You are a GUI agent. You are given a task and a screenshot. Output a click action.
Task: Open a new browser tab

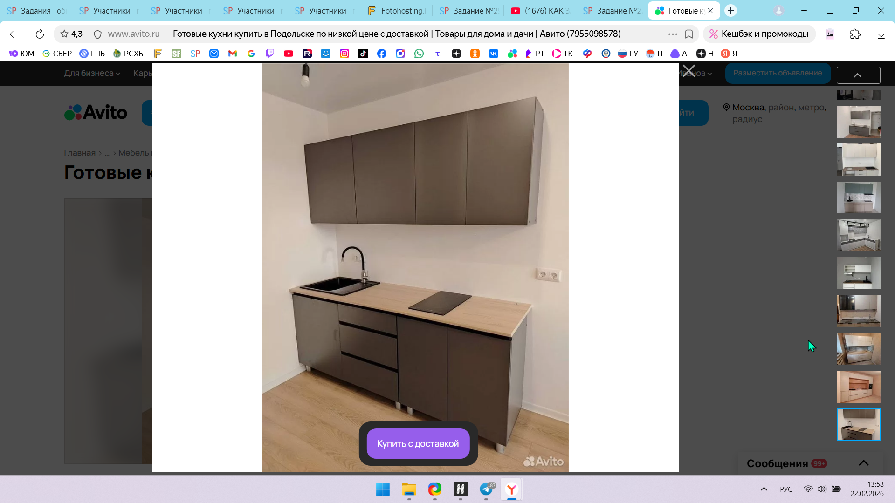[x=730, y=11]
